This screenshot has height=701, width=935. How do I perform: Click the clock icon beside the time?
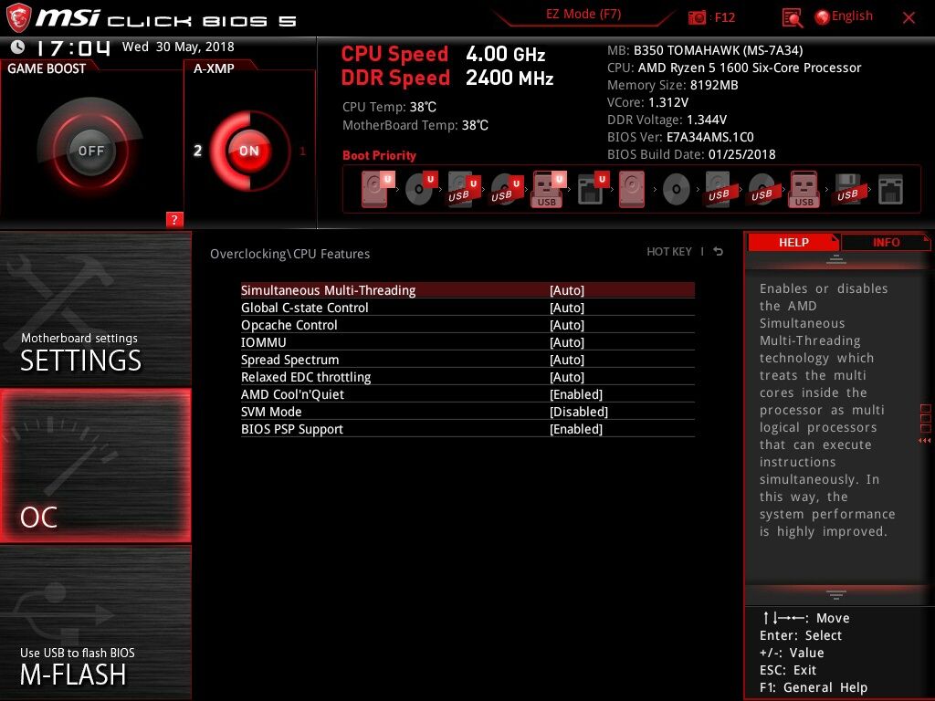(18, 47)
